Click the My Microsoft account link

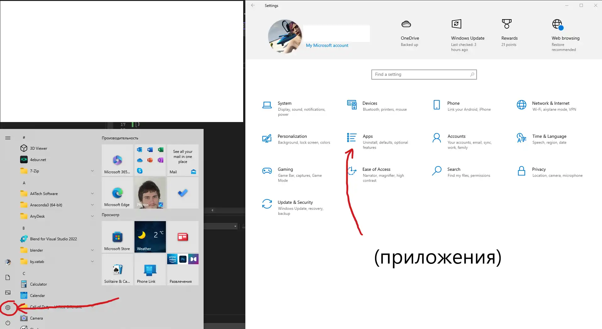(x=327, y=45)
